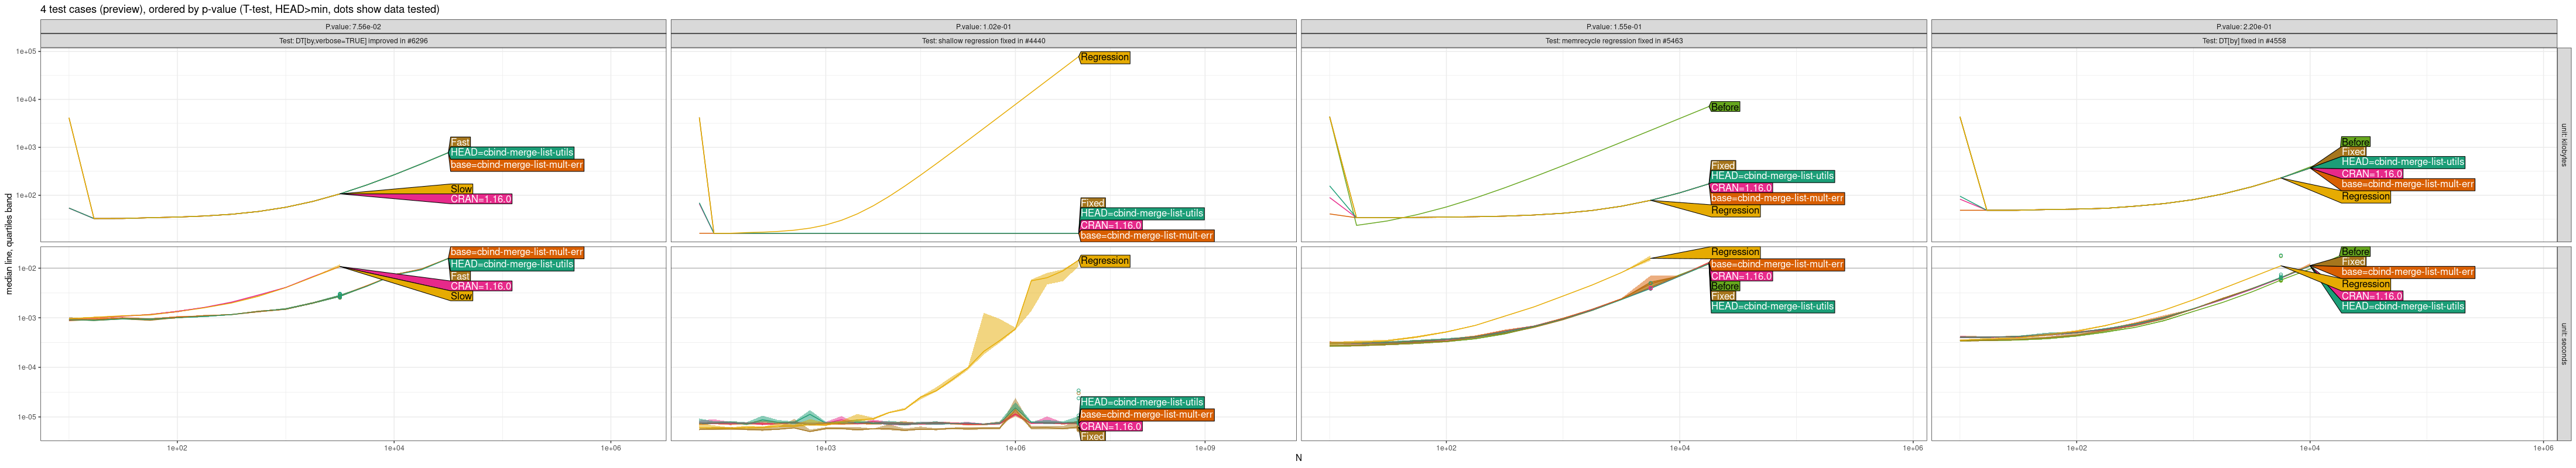Image resolution: width=2576 pixels, height=468 pixels.
Task: Click 'base=cbind-merge-list-mult-err' in the #5463 kilobytes panel
Action: pyautogui.click(x=1777, y=198)
